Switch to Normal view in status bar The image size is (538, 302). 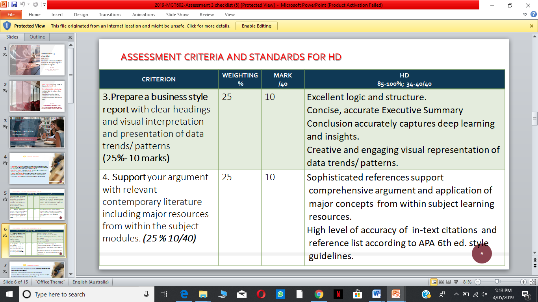click(434, 282)
